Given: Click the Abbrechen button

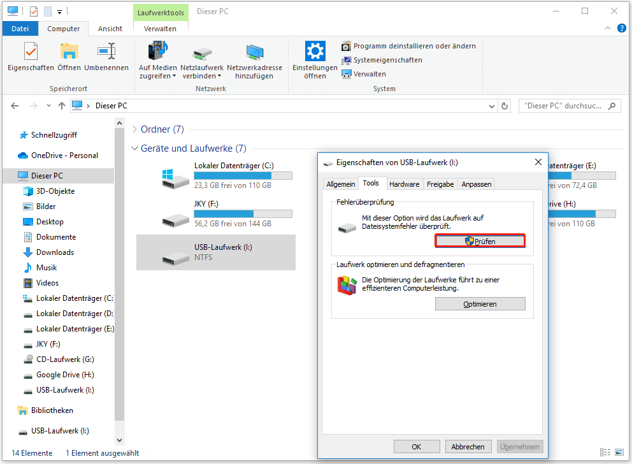Looking at the screenshot, I should [x=468, y=446].
